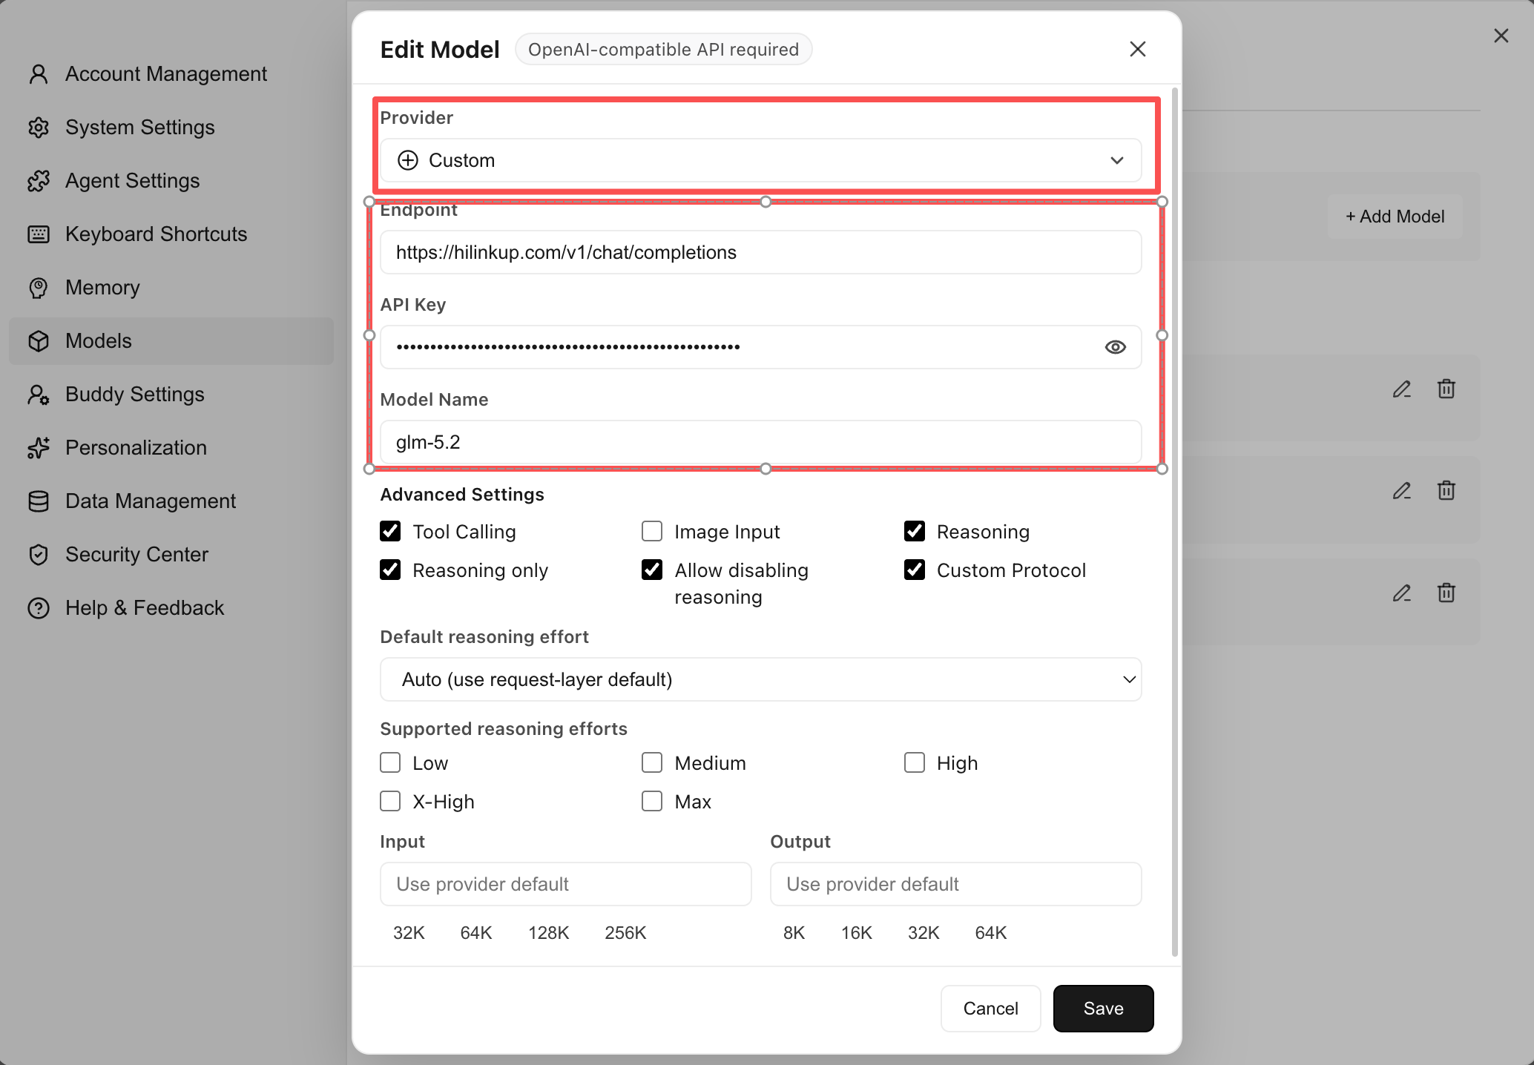Image resolution: width=1534 pixels, height=1065 pixels.
Task: Check the High reasoning effort box
Action: pos(915,762)
